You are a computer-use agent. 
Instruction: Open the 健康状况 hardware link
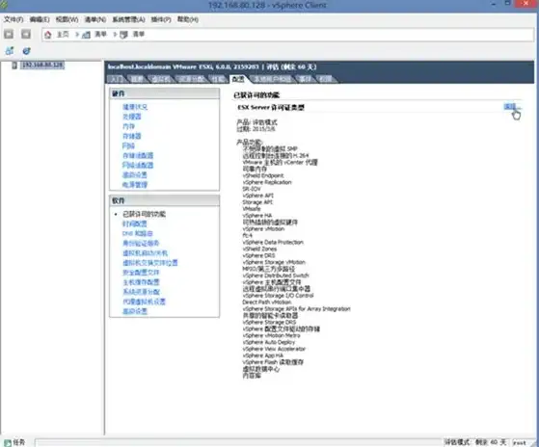click(135, 107)
